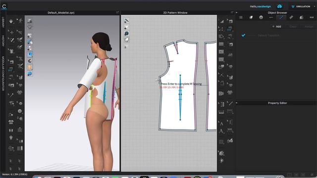The width and height of the screenshot is (317, 178).
Task: Toggle the blue sphere display icon in 3D window
Action: click(x=30, y=74)
